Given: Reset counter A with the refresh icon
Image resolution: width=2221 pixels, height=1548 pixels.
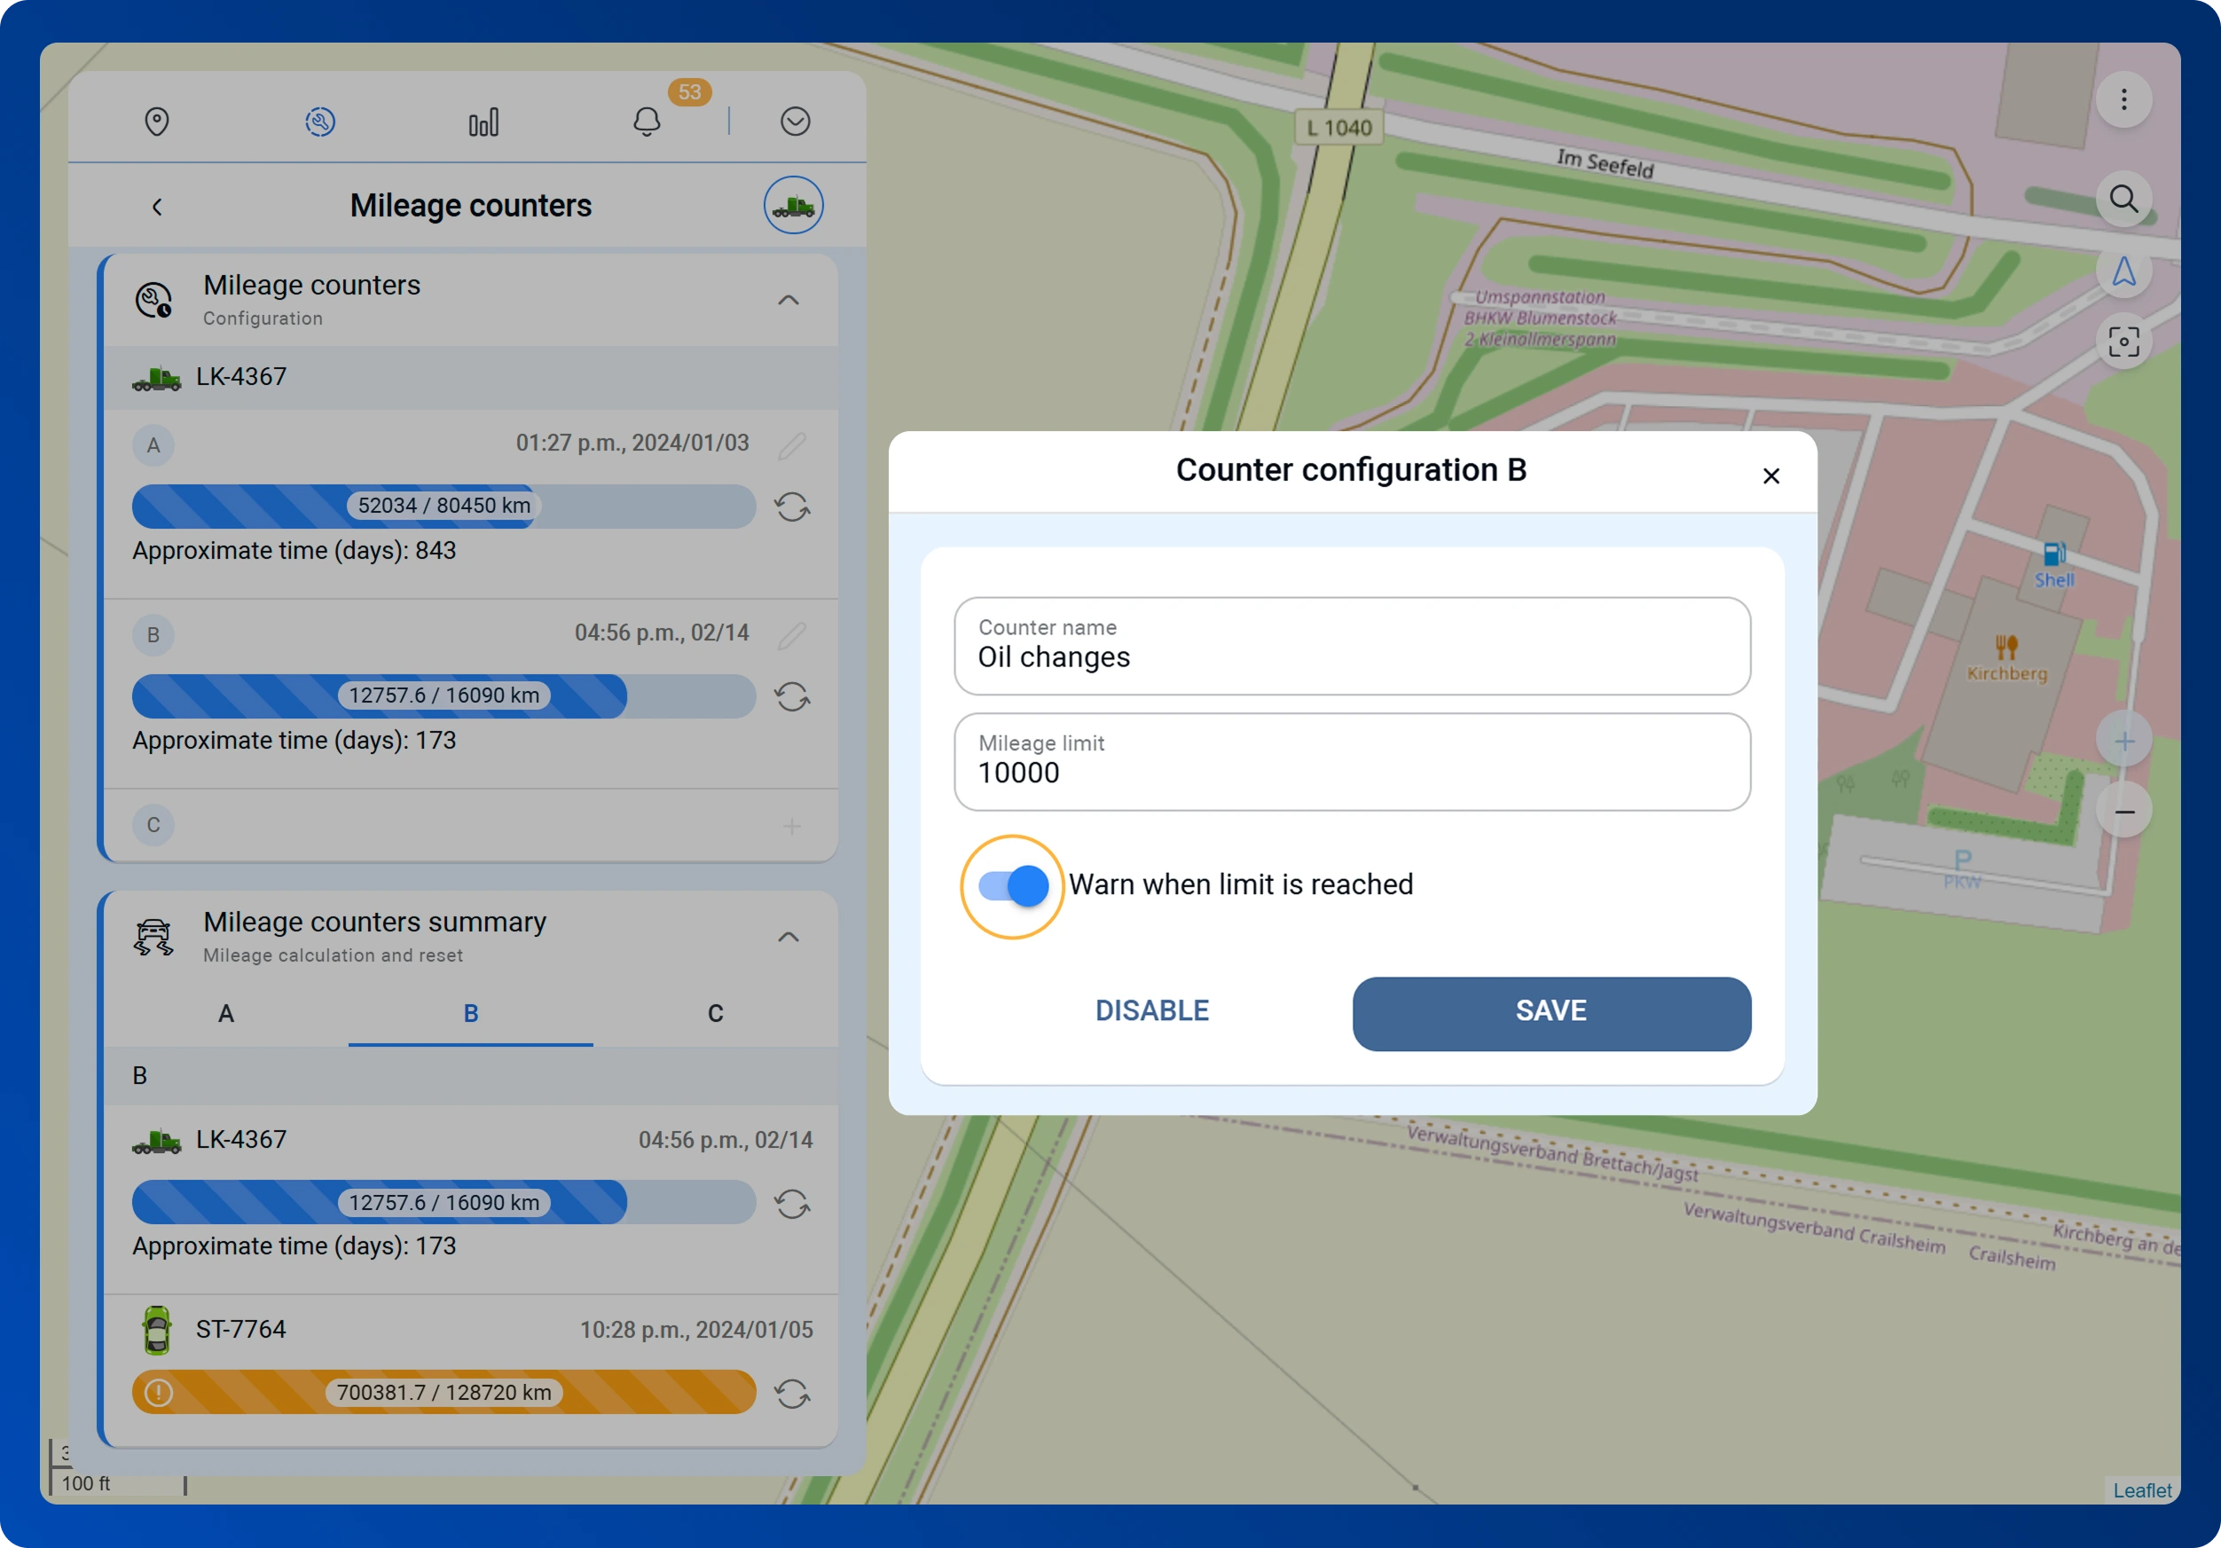Looking at the screenshot, I should [x=792, y=507].
